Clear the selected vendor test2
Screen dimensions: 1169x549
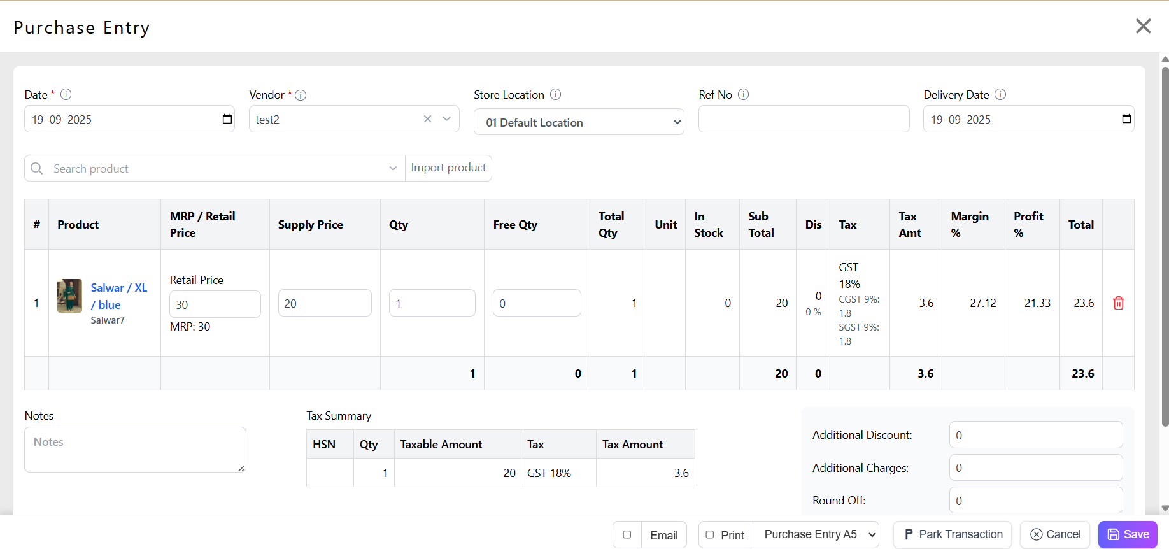[x=428, y=119]
